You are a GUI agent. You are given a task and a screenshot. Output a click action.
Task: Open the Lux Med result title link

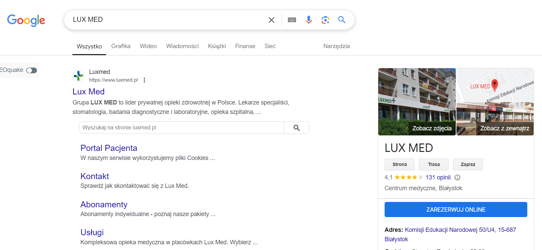pyautogui.click(x=89, y=91)
